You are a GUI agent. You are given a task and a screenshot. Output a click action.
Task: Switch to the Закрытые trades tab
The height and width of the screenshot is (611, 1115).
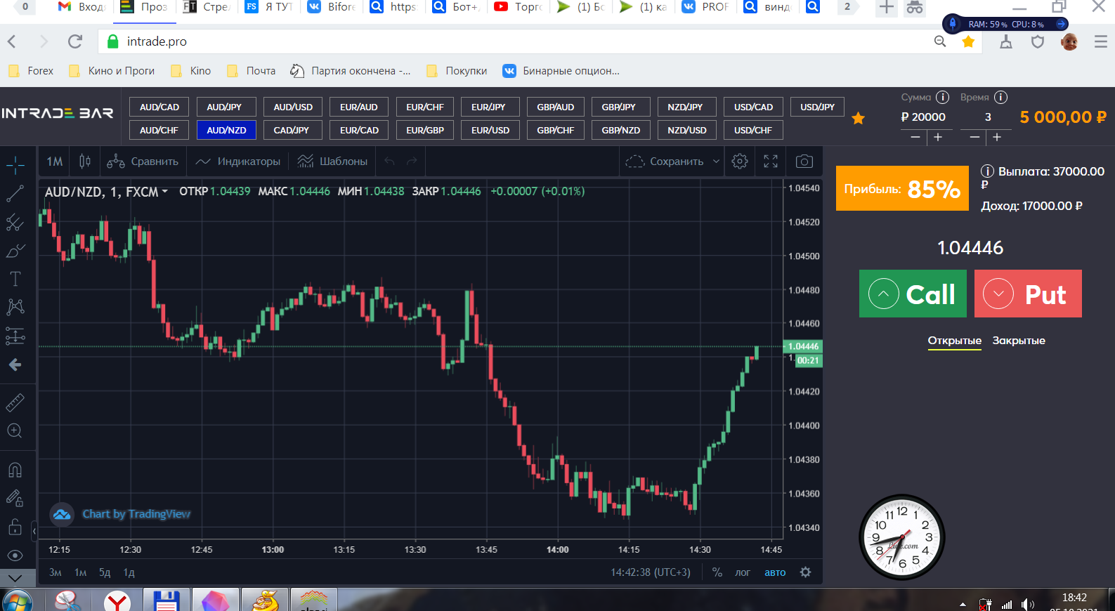(x=1019, y=341)
